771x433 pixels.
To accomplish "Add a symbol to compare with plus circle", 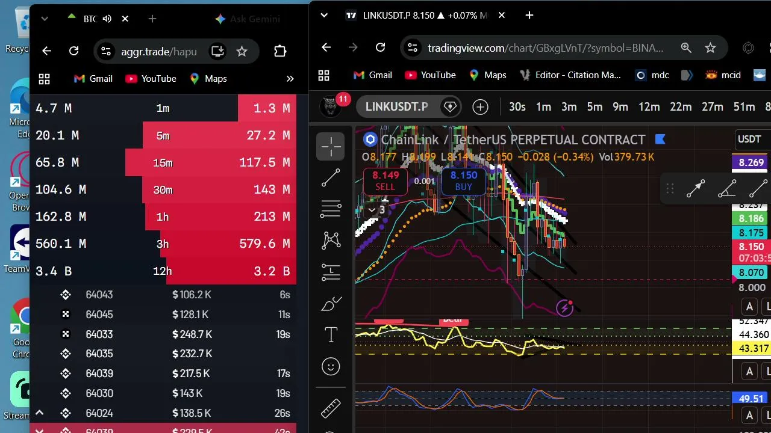I will [x=480, y=107].
